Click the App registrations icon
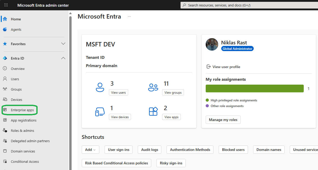Screen dimensions: 318x170 tap(5, 120)
